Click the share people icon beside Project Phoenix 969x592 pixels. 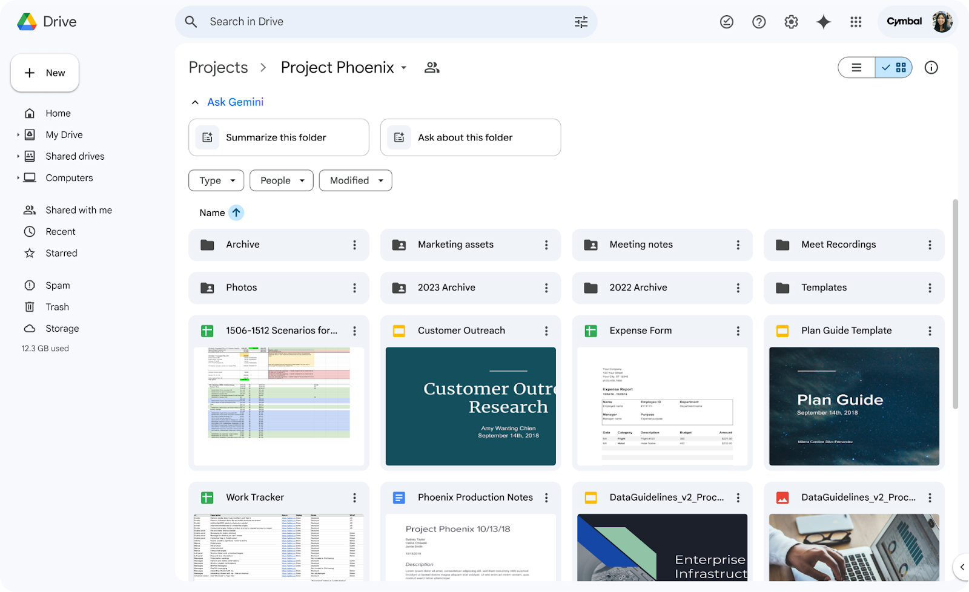tap(432, 67)
